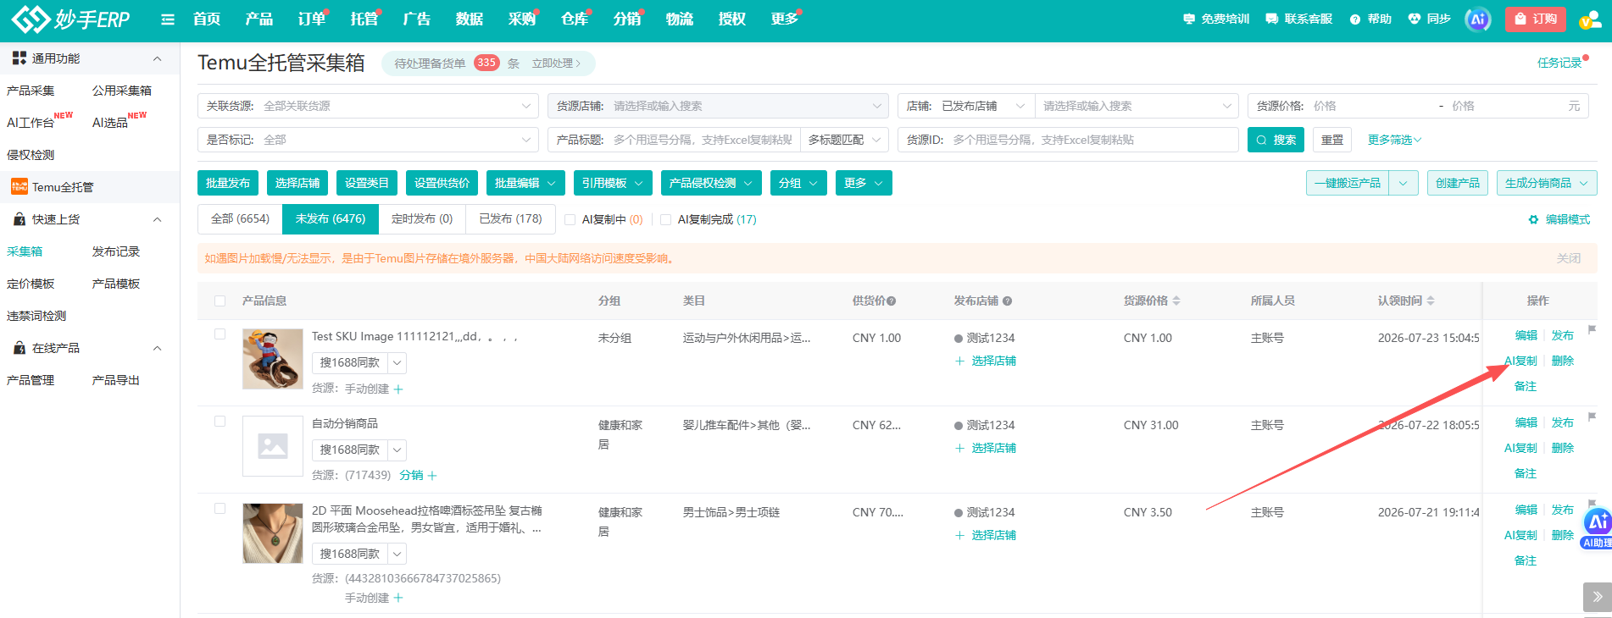Close the orange notice via 关闭

1569,258
